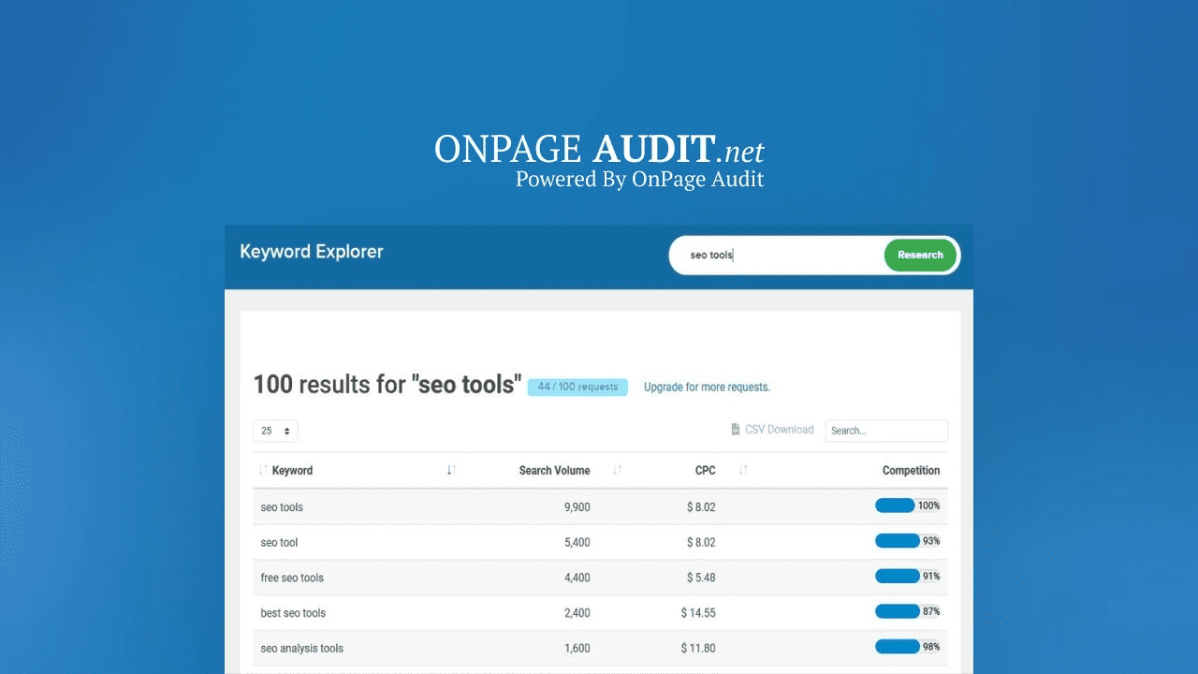Click the 98% competition progress bar
This screenshot has height=674, width=1198.
pos(908,647)
